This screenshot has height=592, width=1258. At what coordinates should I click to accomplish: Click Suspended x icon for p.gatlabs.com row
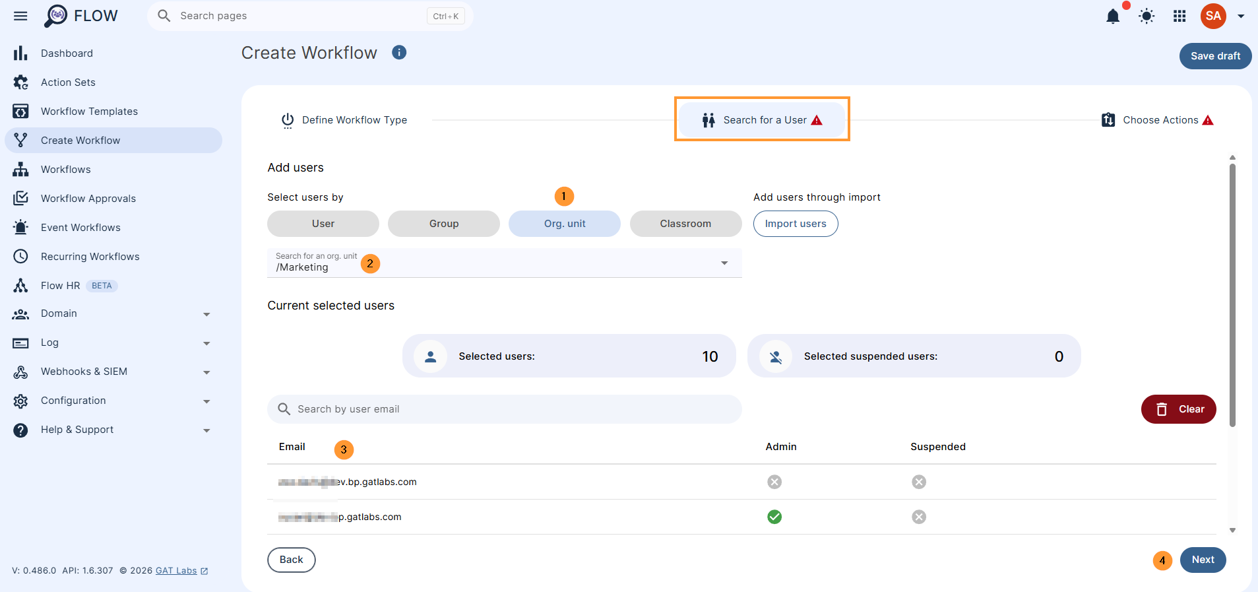919,517
